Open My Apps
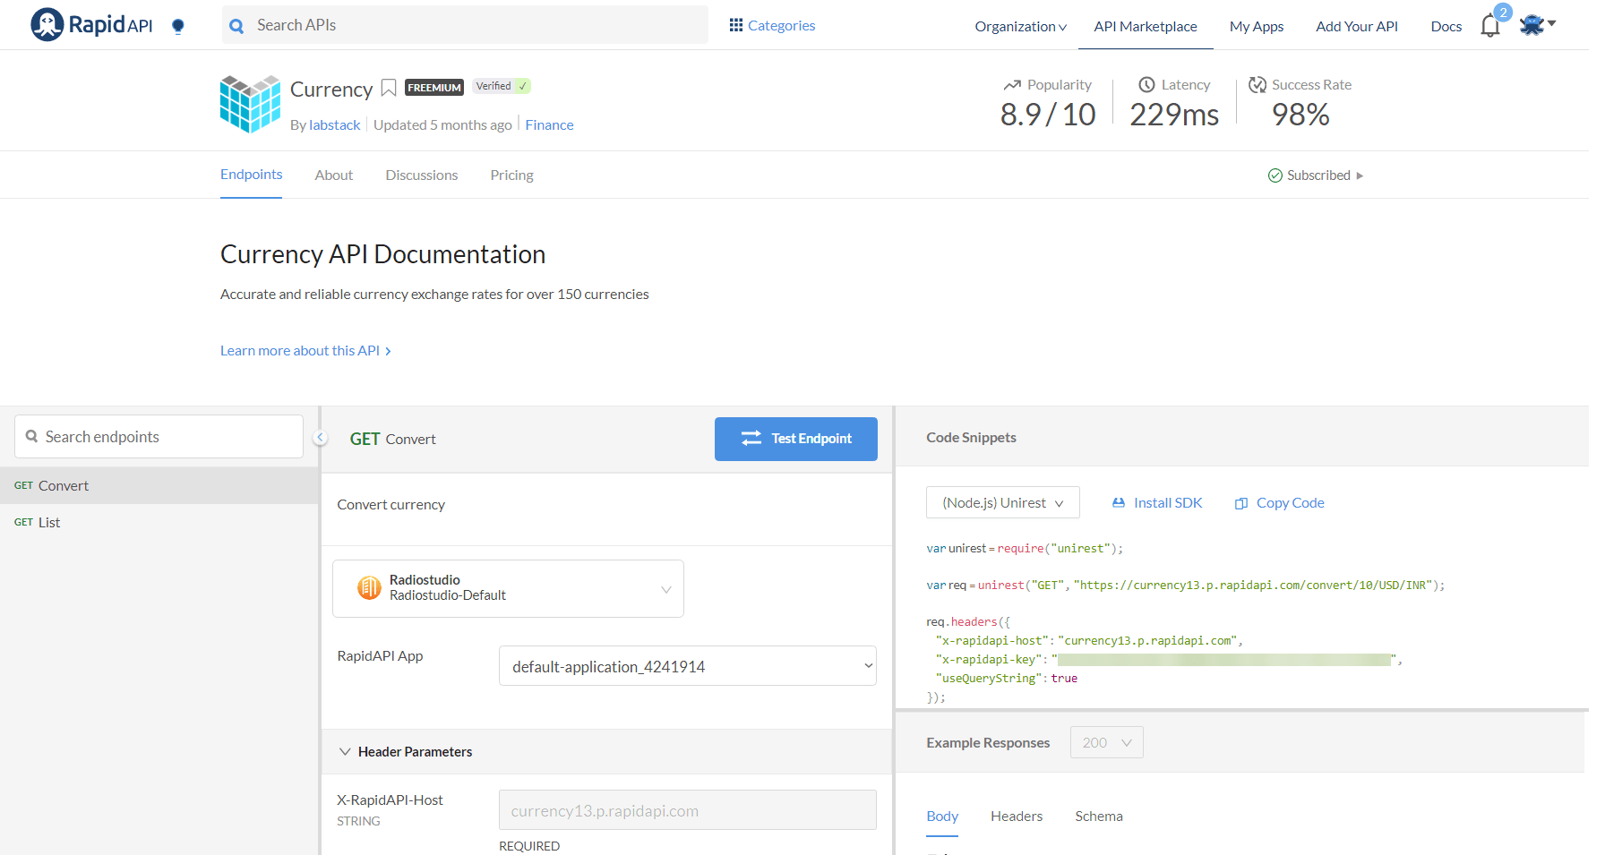The width and height of the screenshot is (1605, 855). (x=1257, y=26)
